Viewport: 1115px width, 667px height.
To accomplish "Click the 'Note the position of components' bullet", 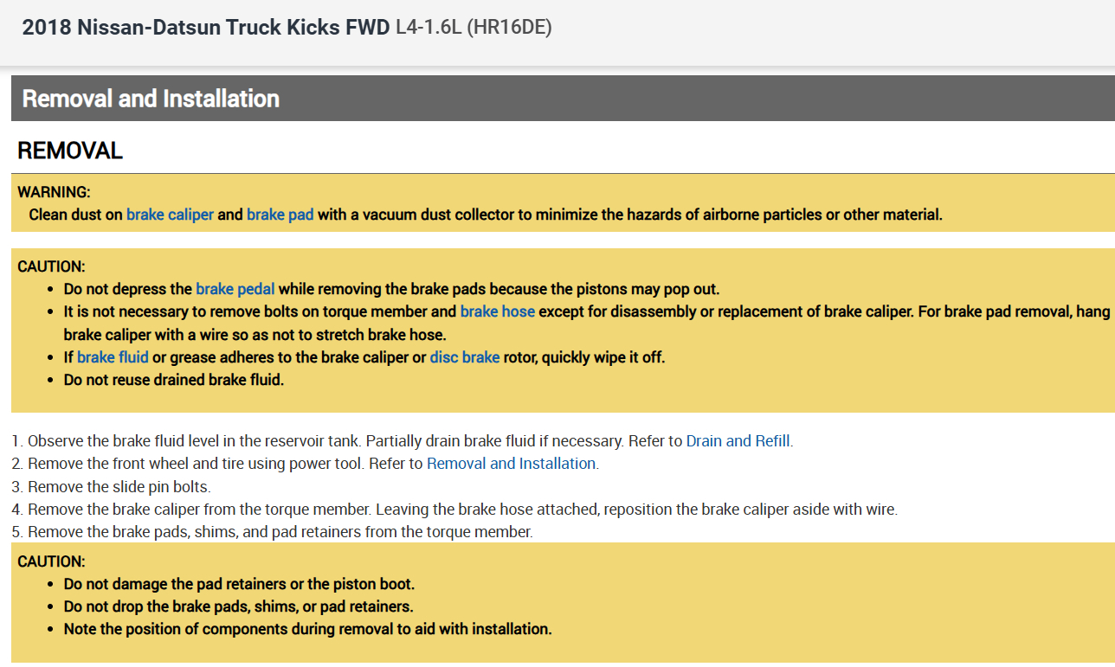I will [307, 629].
